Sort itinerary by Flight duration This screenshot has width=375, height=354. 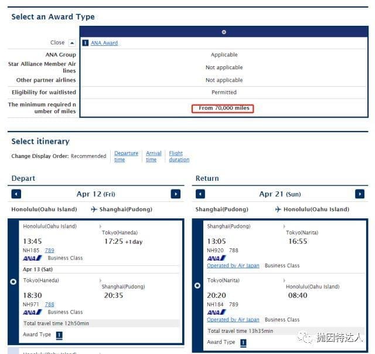point(179,156)
